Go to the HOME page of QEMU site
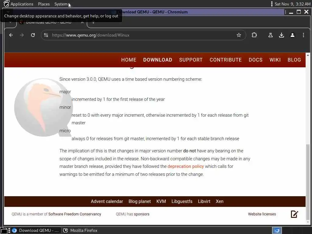 [x=129, y=60]
